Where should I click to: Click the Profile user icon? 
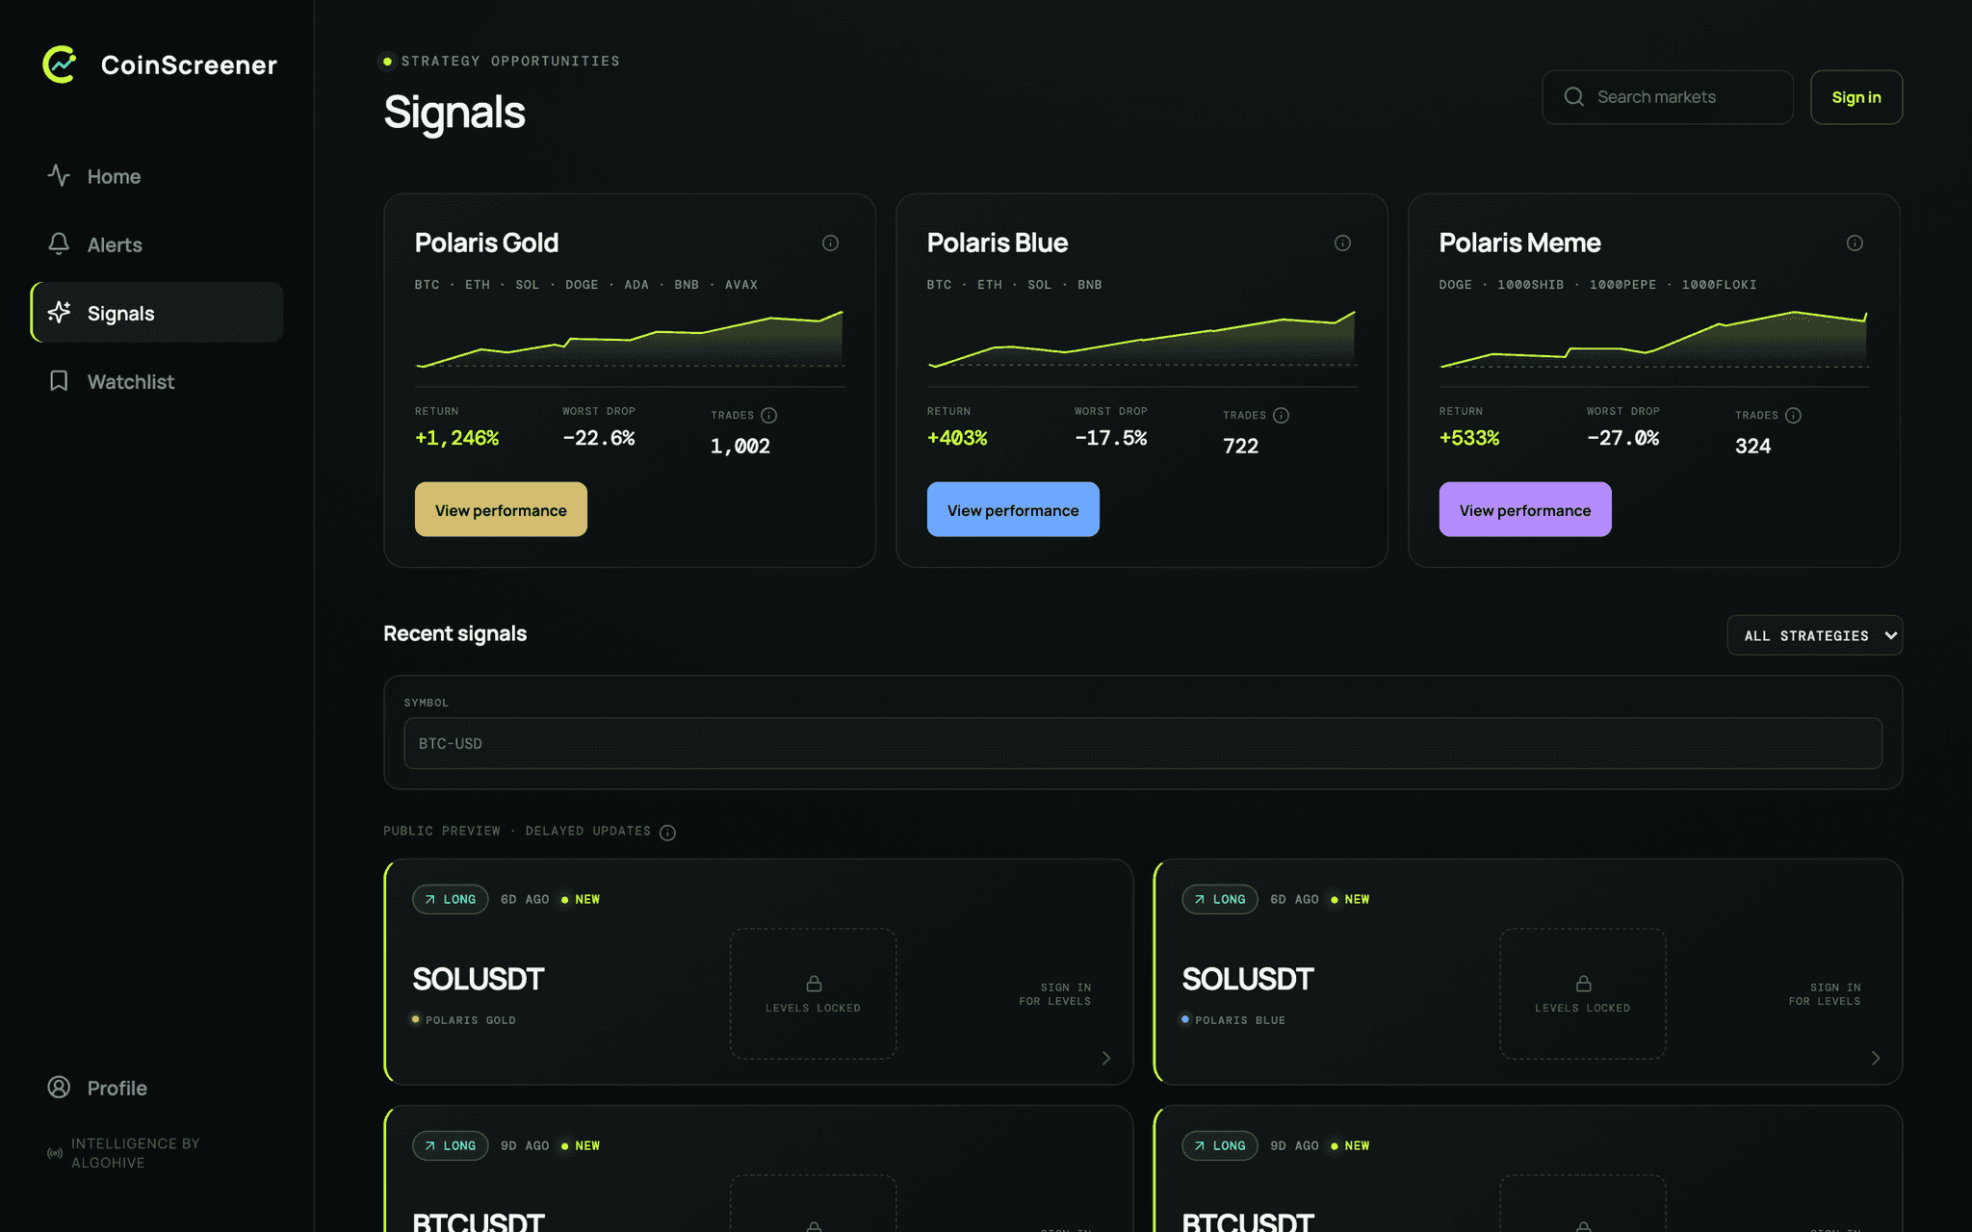59,1087
